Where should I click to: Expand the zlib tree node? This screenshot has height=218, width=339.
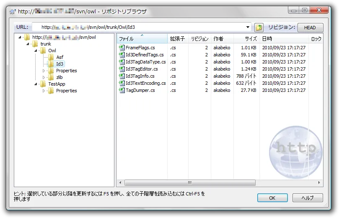pyautogui.click(x=44, y=77)
